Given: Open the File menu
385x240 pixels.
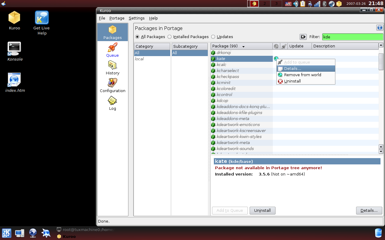Looking at the screenshot, I should pos(102,18).
